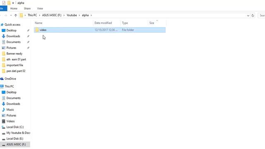This screenshot has height=149, width=265.
Task: Click the folder icon in address bar
Action: coord(21,15)
